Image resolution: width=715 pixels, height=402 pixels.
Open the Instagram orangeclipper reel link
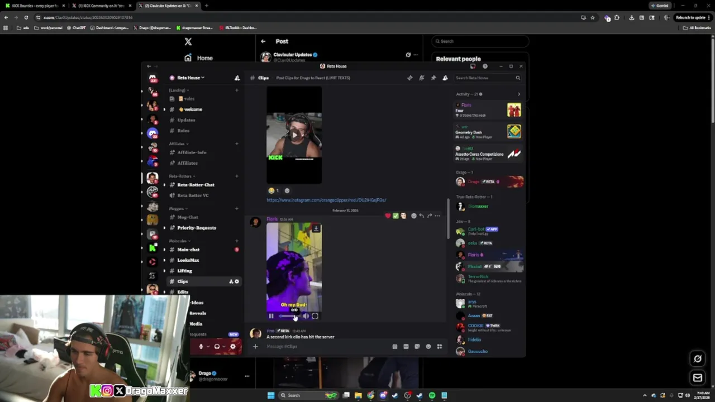[326, 200]
